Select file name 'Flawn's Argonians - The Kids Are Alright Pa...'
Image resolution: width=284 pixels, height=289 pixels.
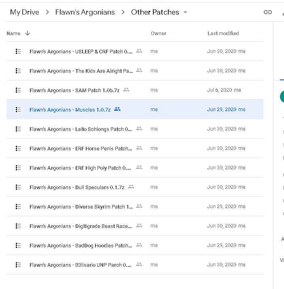[81, 71]
